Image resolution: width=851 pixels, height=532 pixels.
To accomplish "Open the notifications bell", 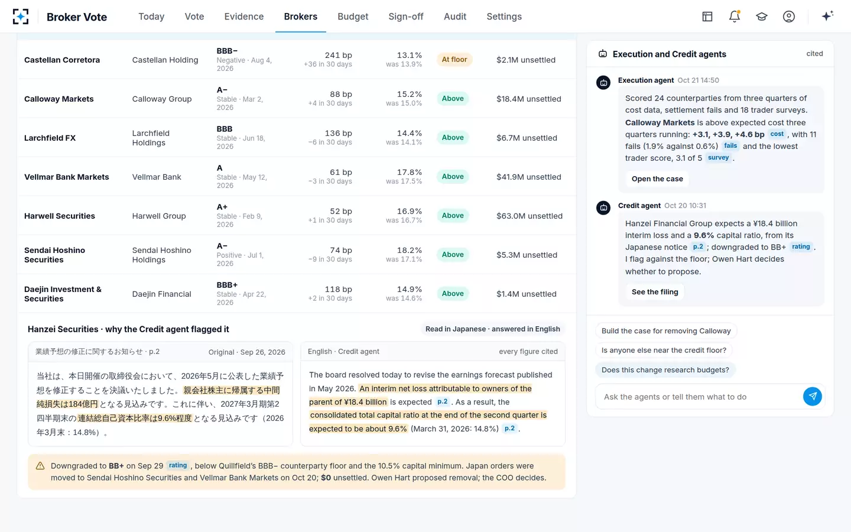I will 735,17.
